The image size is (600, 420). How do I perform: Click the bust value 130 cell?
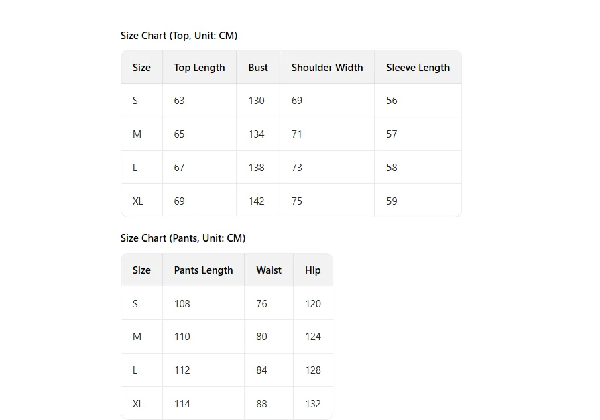[x=257, y=101]
